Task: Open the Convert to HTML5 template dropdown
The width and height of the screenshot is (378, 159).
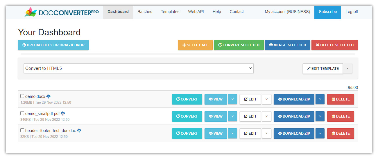Action: (x=139, y=68)
